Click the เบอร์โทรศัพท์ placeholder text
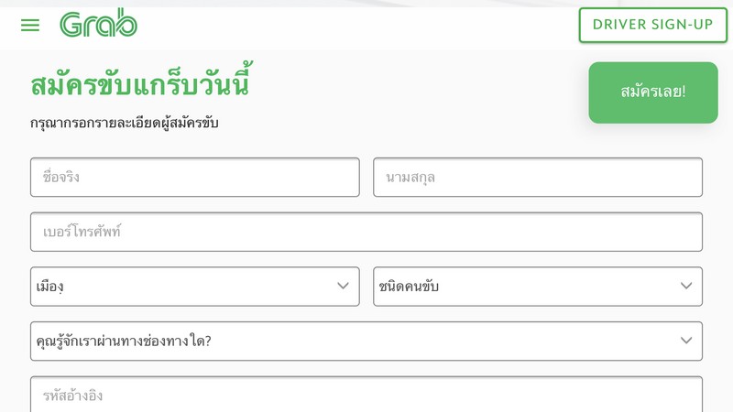Image resolution: width=733 pixels, height=412 pixels. [82, 232]
